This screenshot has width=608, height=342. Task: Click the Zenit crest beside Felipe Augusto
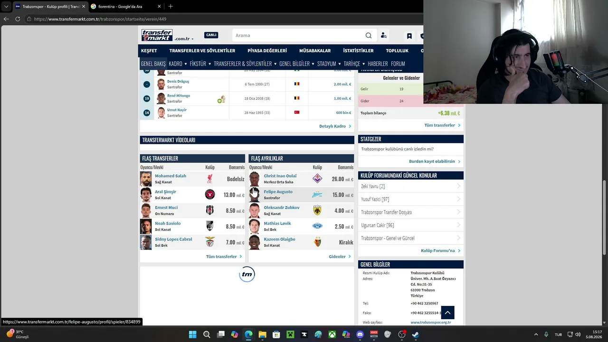pos(317,195)
